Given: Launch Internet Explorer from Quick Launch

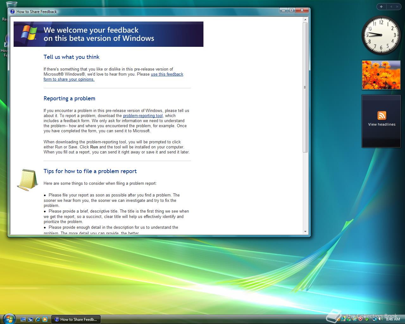Looking at the screenshot, I should coord(38,320).
